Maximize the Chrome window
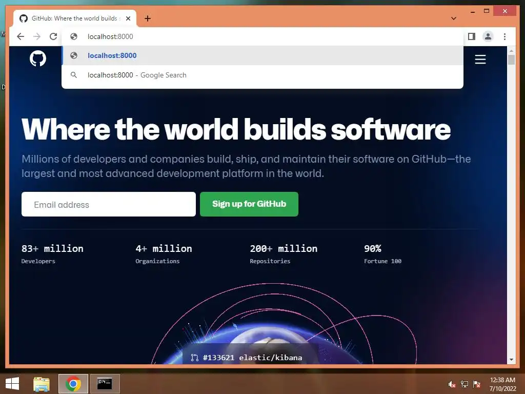The width and height of the screenshot is (525, 394). [487, 11]
